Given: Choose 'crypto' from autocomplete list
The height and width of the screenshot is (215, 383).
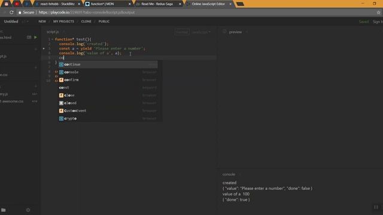Looking at the screenshot, I should click(x=108, y=118).
